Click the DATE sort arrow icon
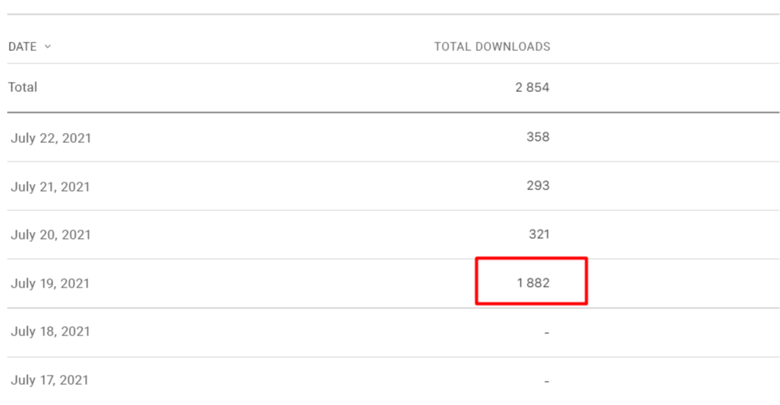Screen dimensions: 780x405 click(48, 46)
